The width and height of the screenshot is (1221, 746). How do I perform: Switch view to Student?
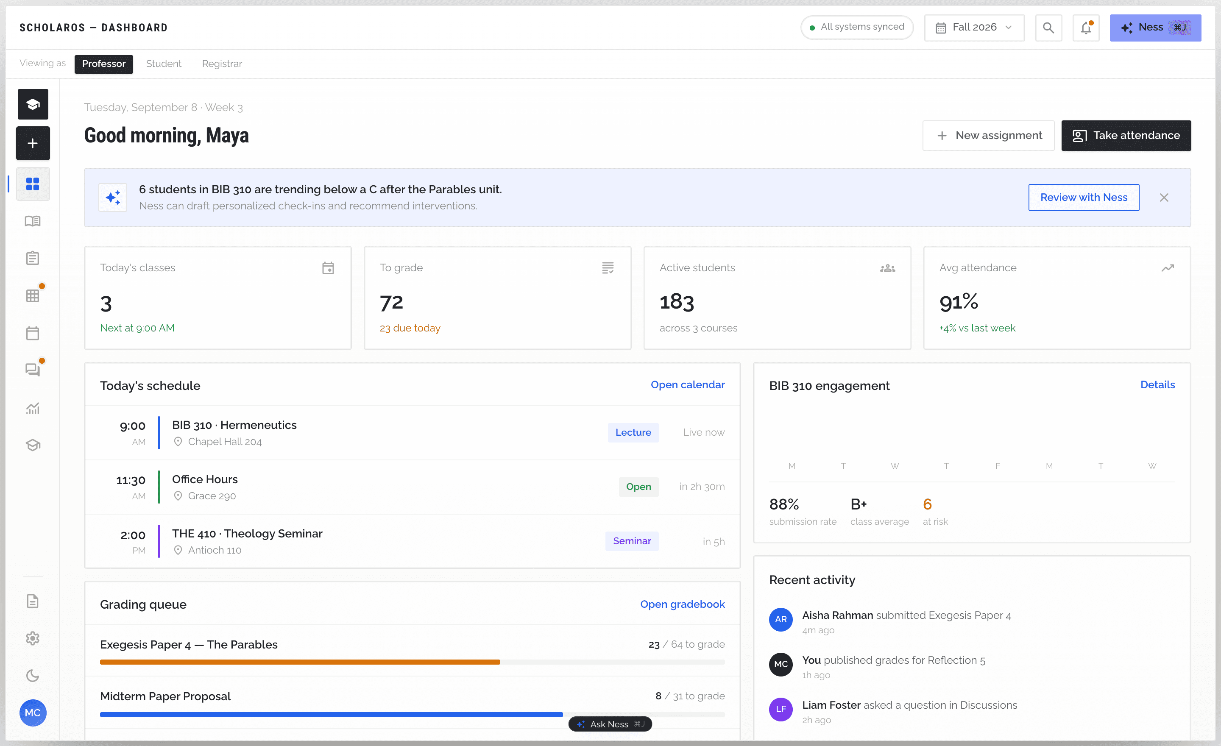164,64
